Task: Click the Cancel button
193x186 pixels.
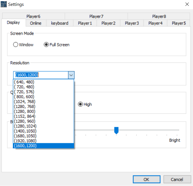Action: pyautogui.click(x=177, y=180)
